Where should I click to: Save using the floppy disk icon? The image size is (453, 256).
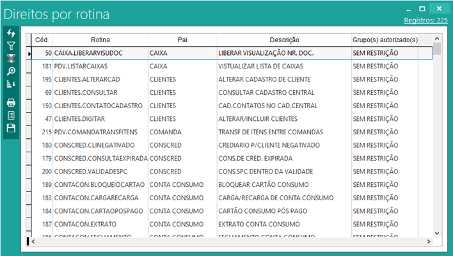coord(11,129)
